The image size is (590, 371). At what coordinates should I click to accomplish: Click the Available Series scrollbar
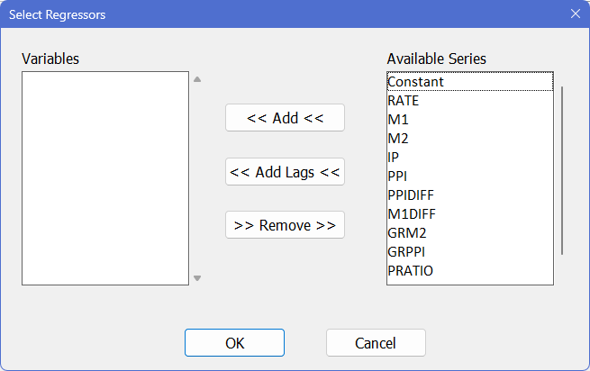click(x=562, y=170)
